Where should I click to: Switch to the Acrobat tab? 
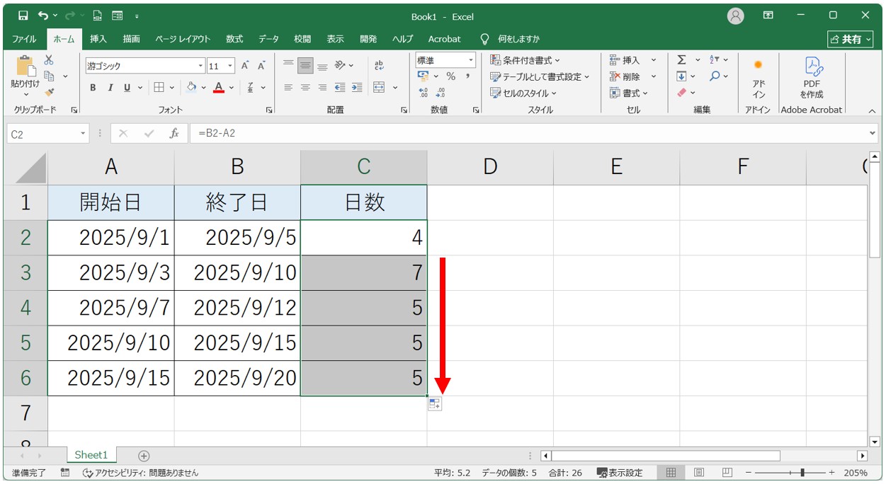[444, 39]
